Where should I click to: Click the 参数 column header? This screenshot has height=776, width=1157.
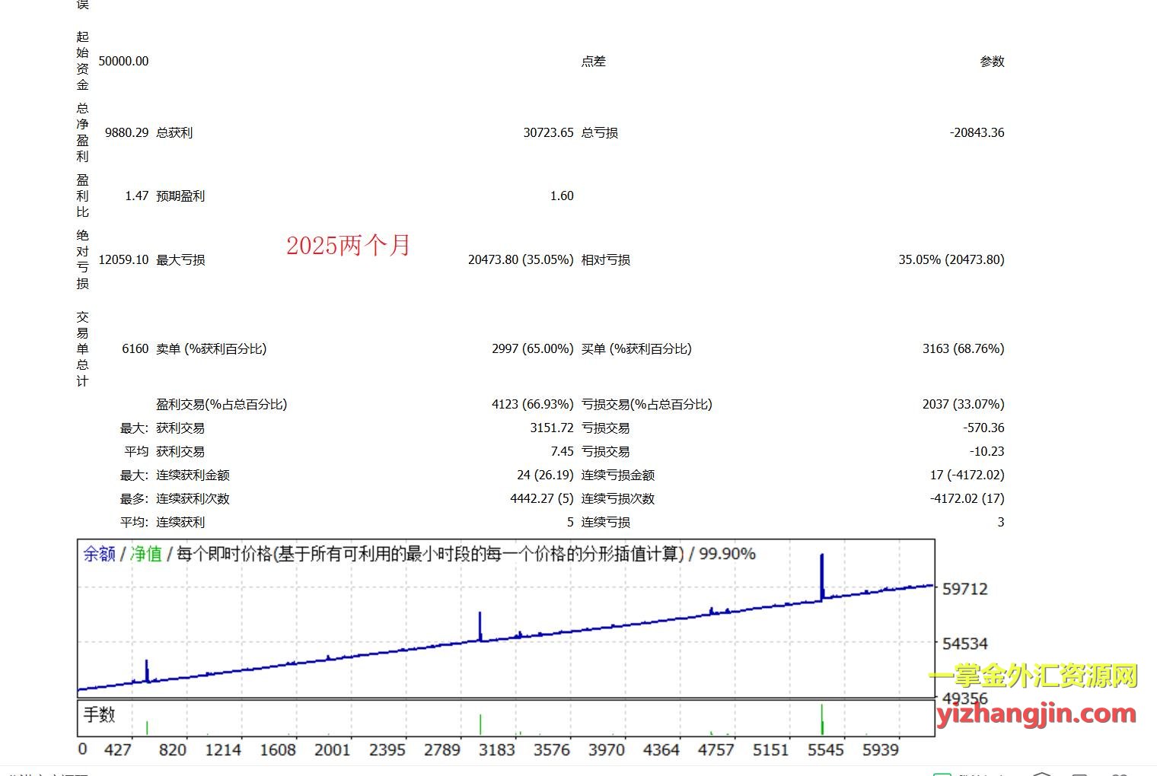click(x=992, y=61)
